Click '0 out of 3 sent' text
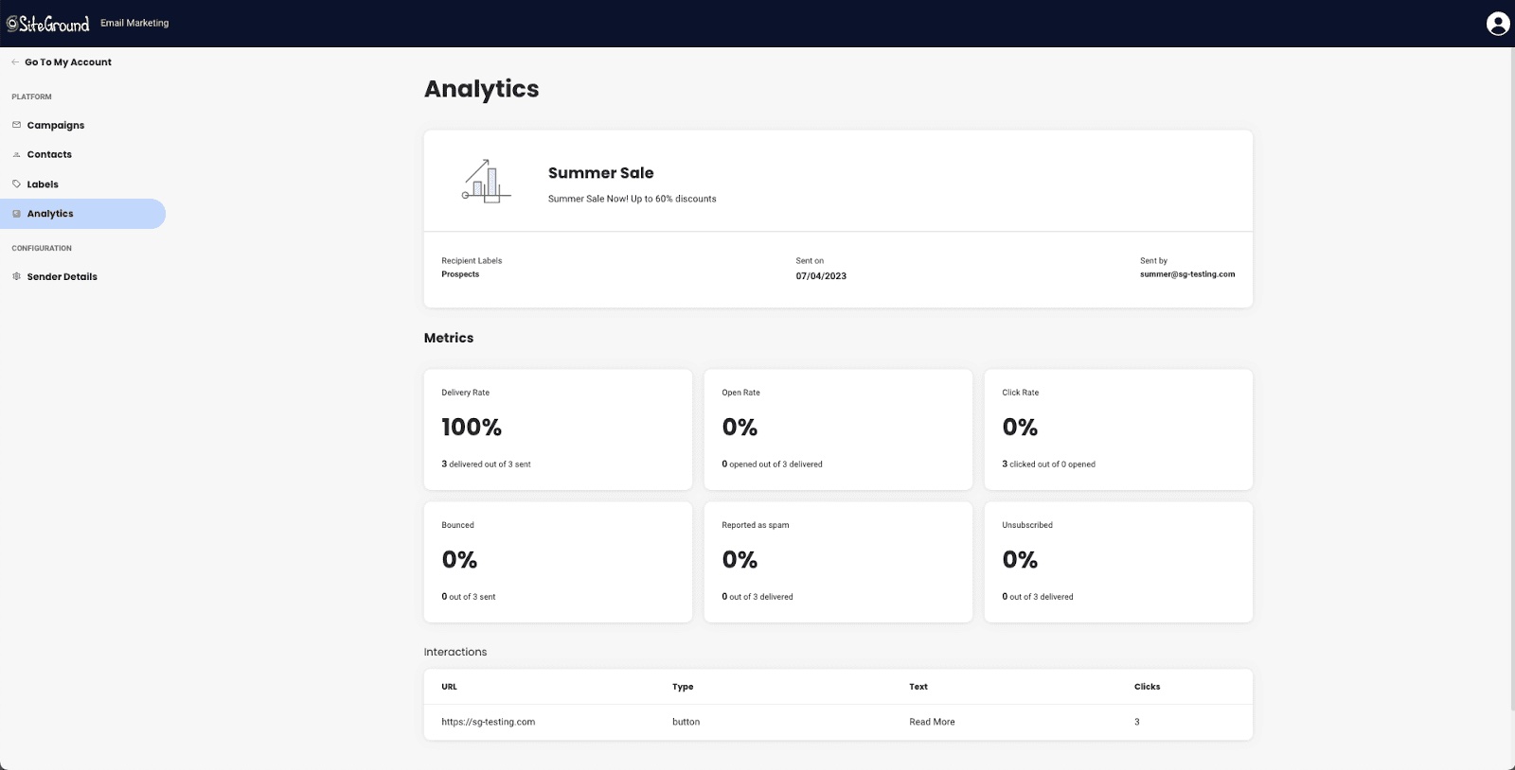The height and width of the screenshot is (770, 1515). pyautogui.click(x=469, y=597)
